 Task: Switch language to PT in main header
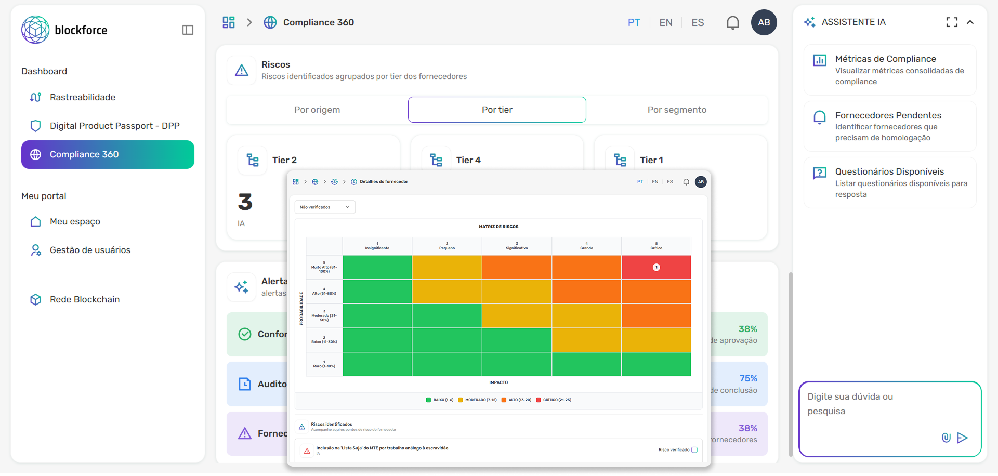pos(634,22)
